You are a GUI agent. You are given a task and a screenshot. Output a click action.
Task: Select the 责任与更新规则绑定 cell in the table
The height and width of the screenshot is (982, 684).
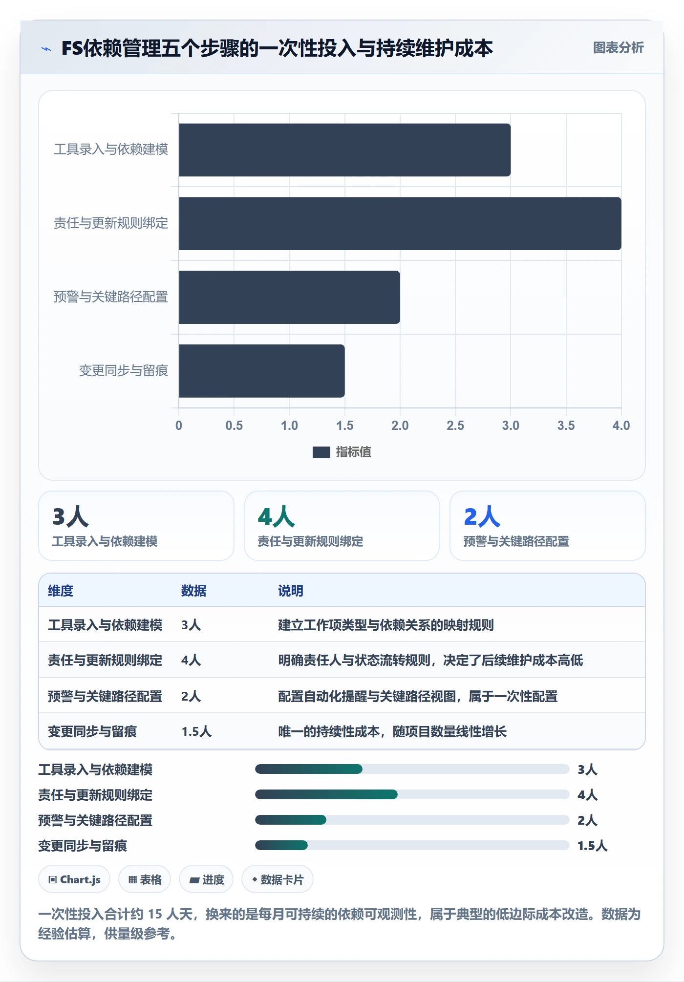click(105, 660)
